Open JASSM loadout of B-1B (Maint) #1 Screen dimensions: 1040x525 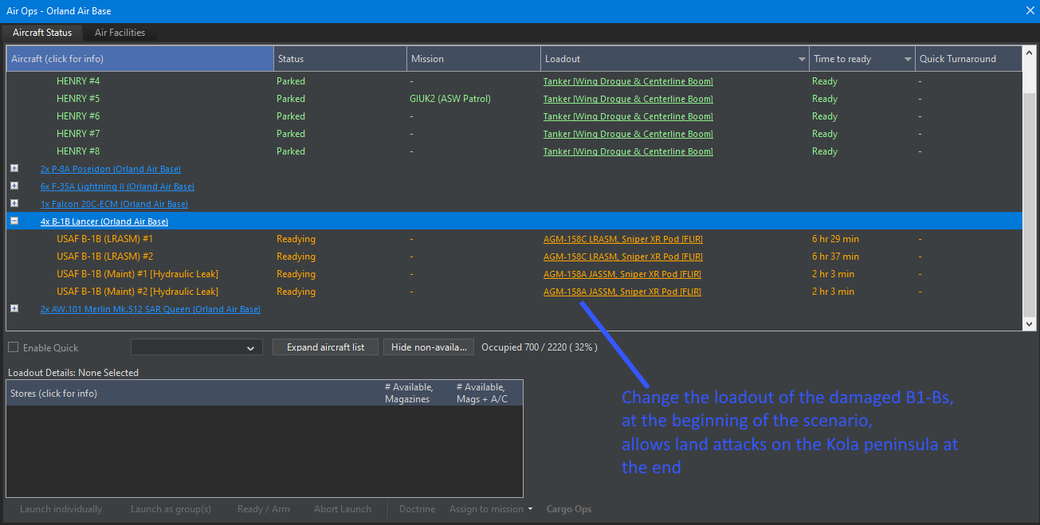coord(622,274)
